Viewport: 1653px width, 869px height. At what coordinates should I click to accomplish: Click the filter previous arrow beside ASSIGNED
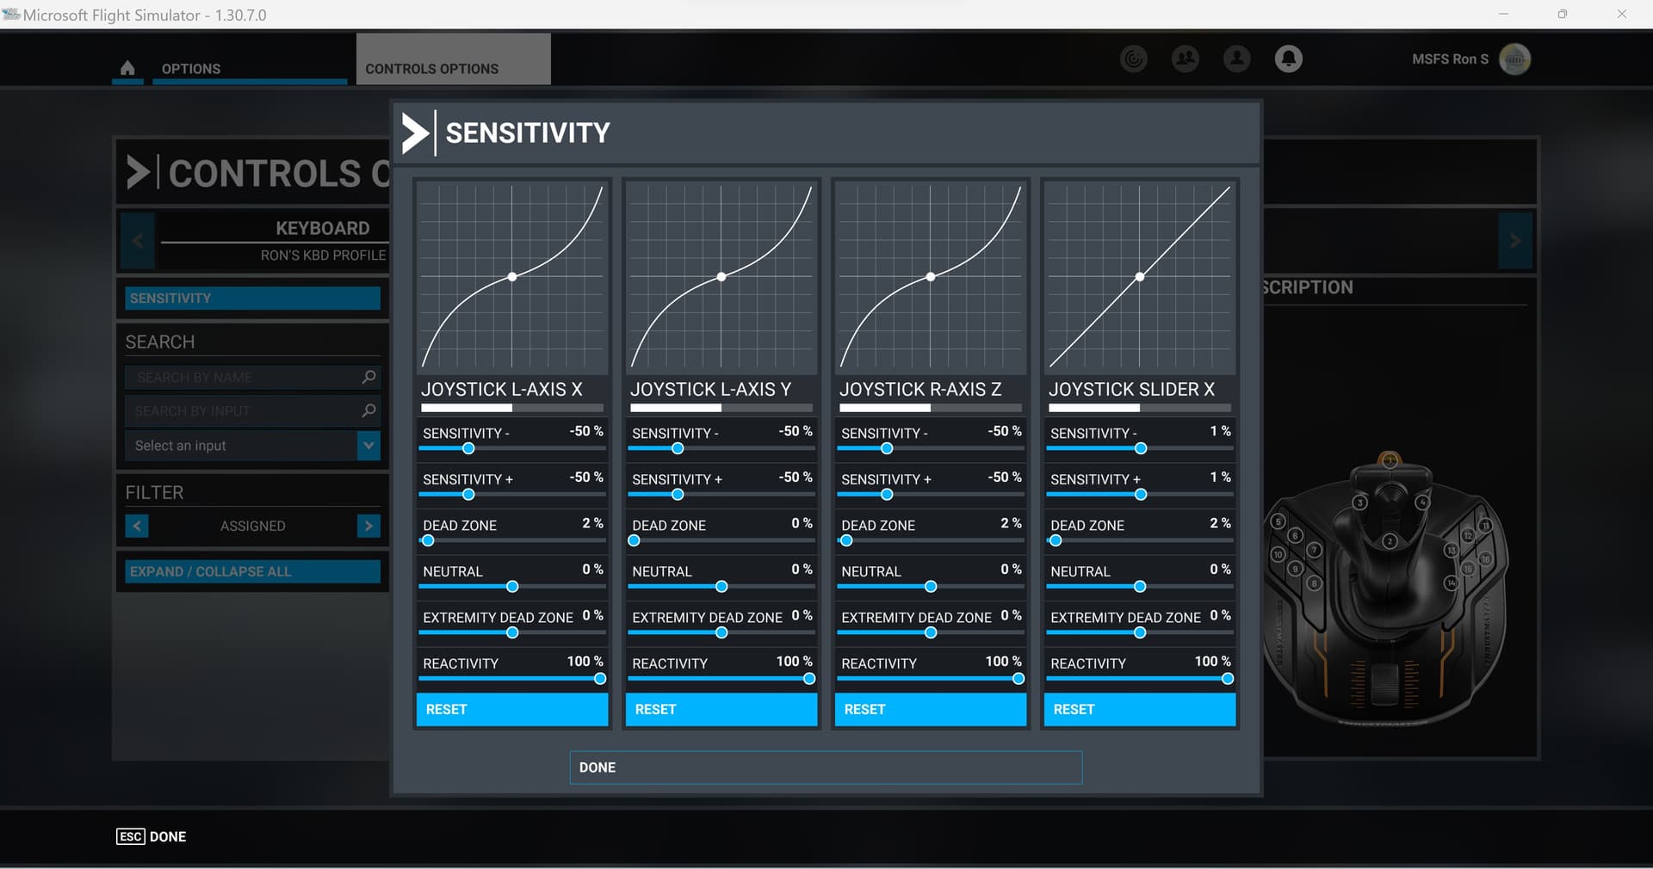click(x=137, y=526)
